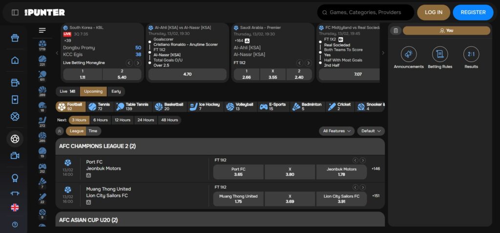
Task: Select the 24 Hours time filter
Action: click(x=146, y=120)
